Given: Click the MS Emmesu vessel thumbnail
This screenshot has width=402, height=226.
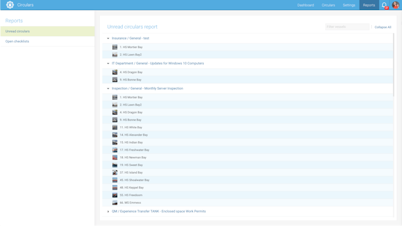Looking at the screenshot, I should point(115,203).
